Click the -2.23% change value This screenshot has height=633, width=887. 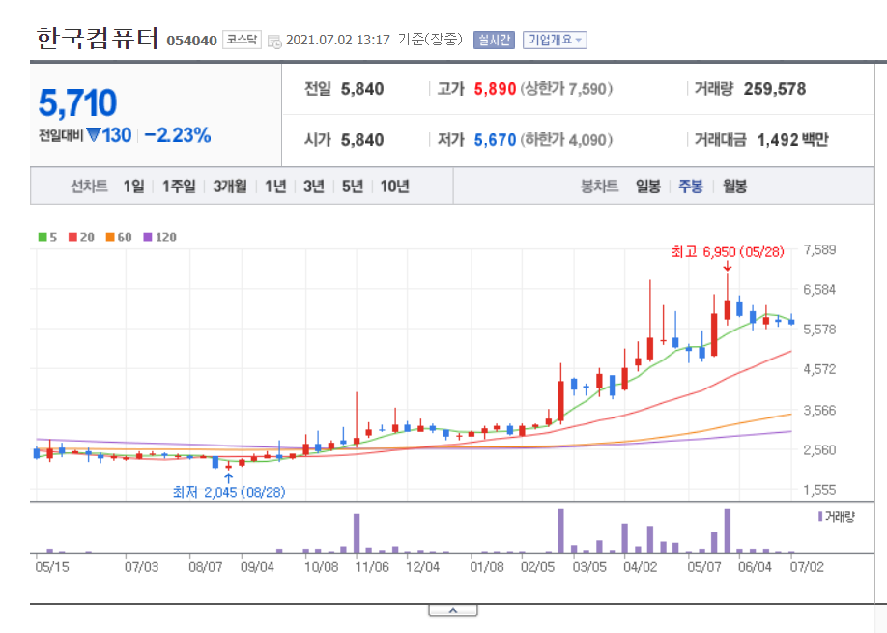[178, 135]
